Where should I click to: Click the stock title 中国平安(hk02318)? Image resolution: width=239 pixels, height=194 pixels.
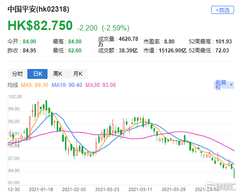point(39,9)
